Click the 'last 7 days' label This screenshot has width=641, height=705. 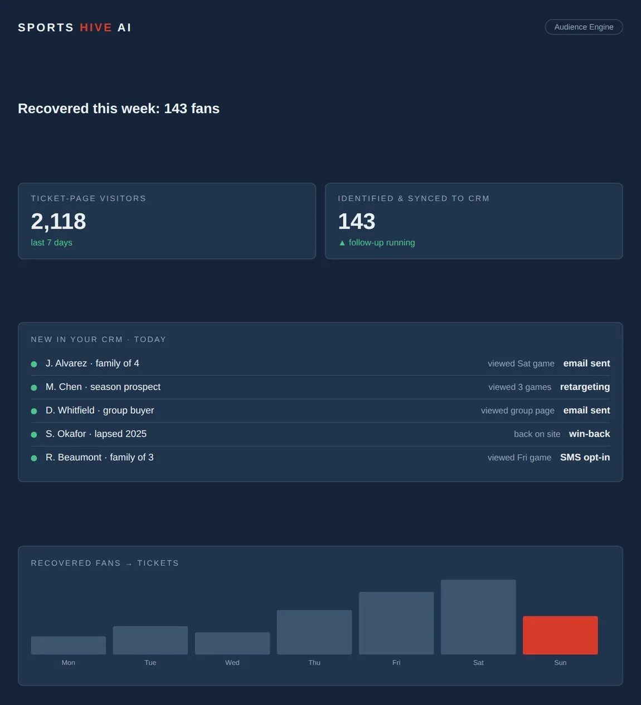51,243
